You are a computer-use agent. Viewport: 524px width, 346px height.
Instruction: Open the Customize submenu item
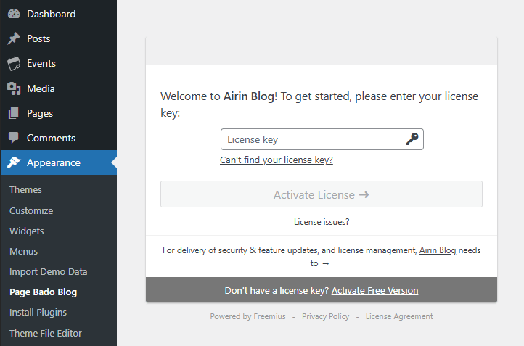(31, 211)
